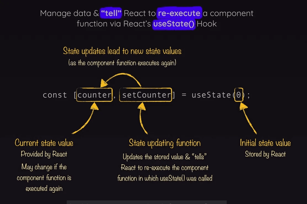Click "State updating function" label
Image resolution: width=307 pixels, height=204 pixels.
point(165,143)
